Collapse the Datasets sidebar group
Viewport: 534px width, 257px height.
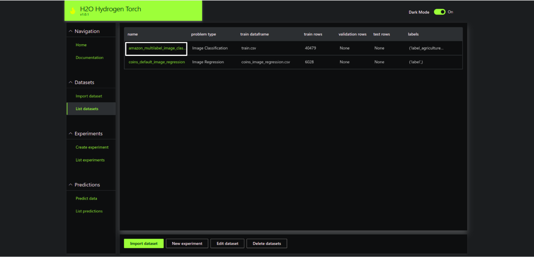pos(71,83)
